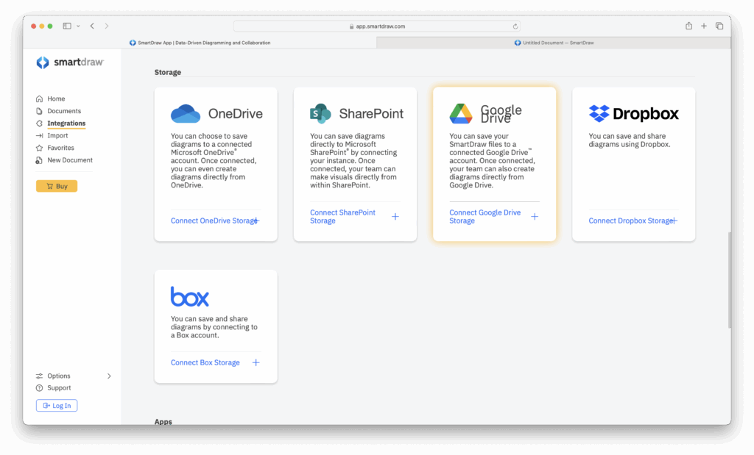Click the Support question mark icon
The image size is (754, 455).
pyautogui.click(x=40, y=388)
